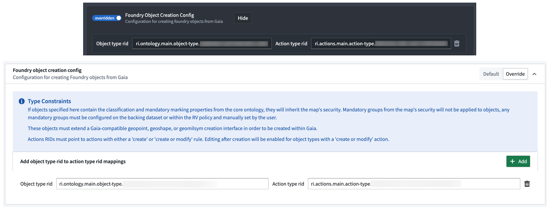Edit dark panel Action type rid field
This screenshot has height=210, width=550.
click(x=381, y=43)
